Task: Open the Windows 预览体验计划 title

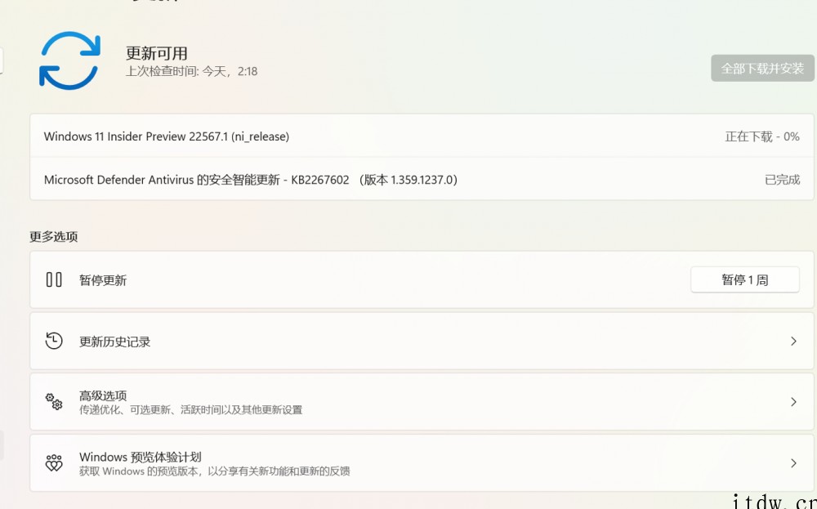Action: point(141,457)
